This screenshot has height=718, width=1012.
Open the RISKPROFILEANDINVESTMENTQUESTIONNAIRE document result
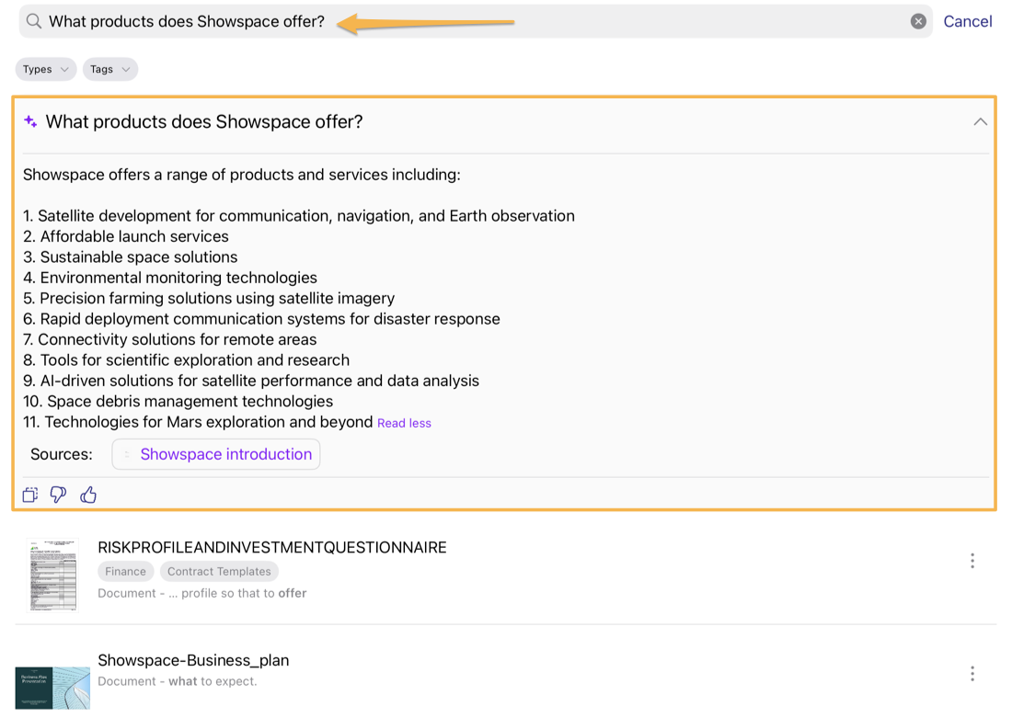272,546
